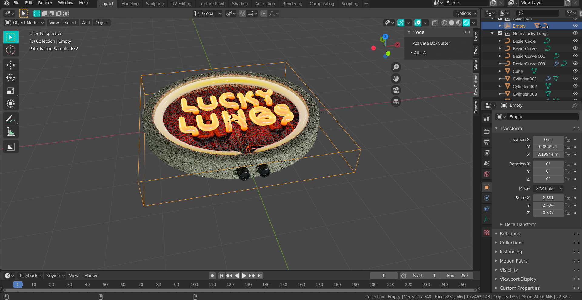Activate the Rotate tool
582x300 pixels.
coord(11,78)
